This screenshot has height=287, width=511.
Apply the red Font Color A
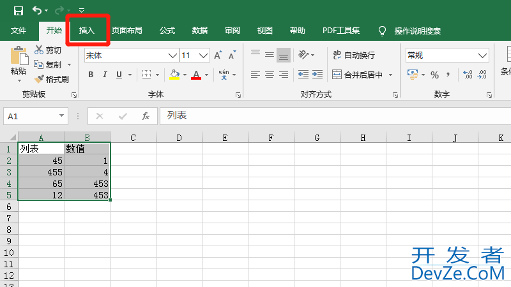196,75
